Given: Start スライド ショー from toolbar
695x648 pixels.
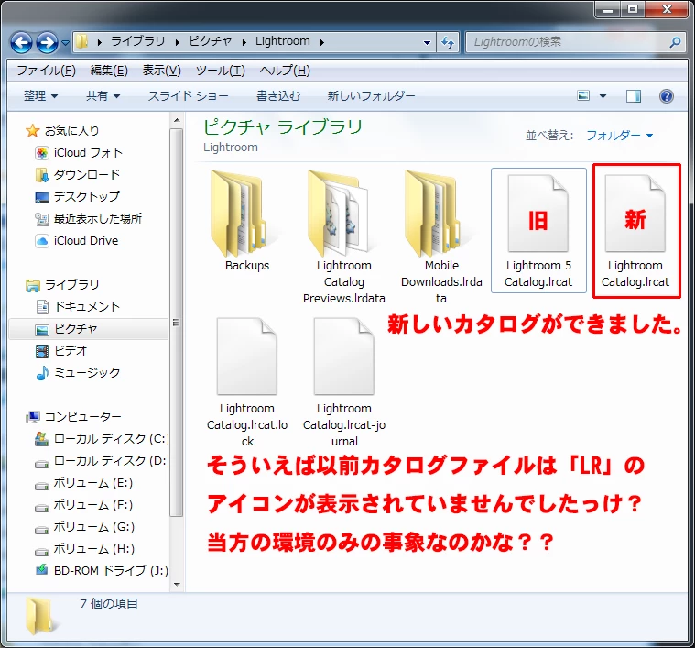Looking at the screenshot, I should tap(188, 96).
